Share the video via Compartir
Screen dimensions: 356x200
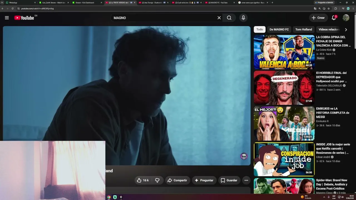click(x=177, y=180)
